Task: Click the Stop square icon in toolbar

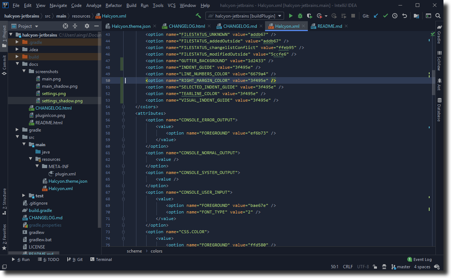Action: click(353, 16)
